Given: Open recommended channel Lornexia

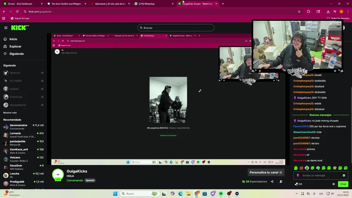Looking at the screenshot, I should pos(23,135).
